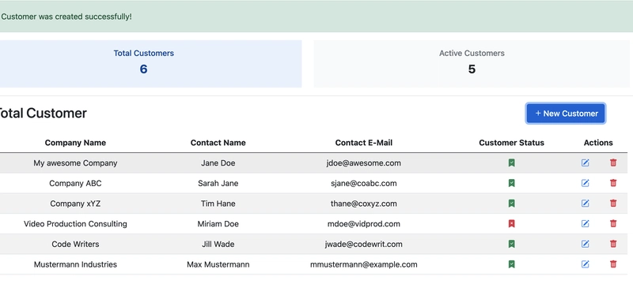Screen dimensions: 633x284
Task: Click the Actions column header
Action: (x=598, y=143)
